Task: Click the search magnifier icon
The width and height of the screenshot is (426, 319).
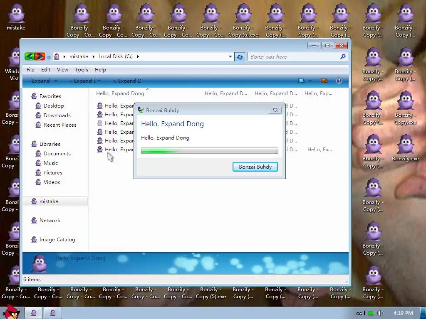Action: coord(343,56)
